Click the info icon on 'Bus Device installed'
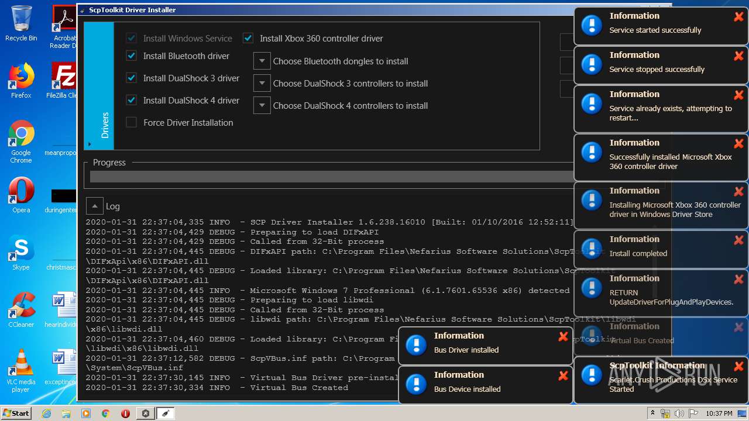This screenshot has height=421, width=749. (417, 384)
